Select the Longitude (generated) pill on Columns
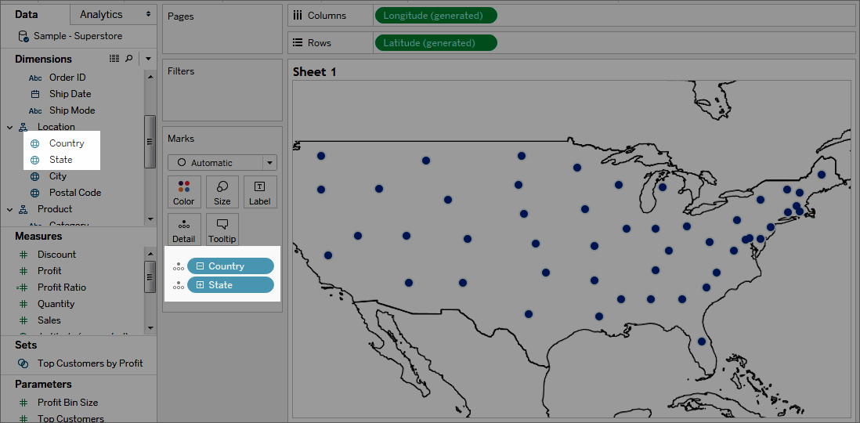Image resolution: width=860 pixels, height=423 pixels. pyautogui.click(x=435, y=16)
